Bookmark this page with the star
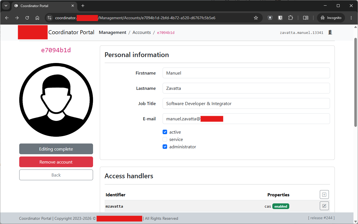Viewport: 358px width, 224px height. point(256,18)
